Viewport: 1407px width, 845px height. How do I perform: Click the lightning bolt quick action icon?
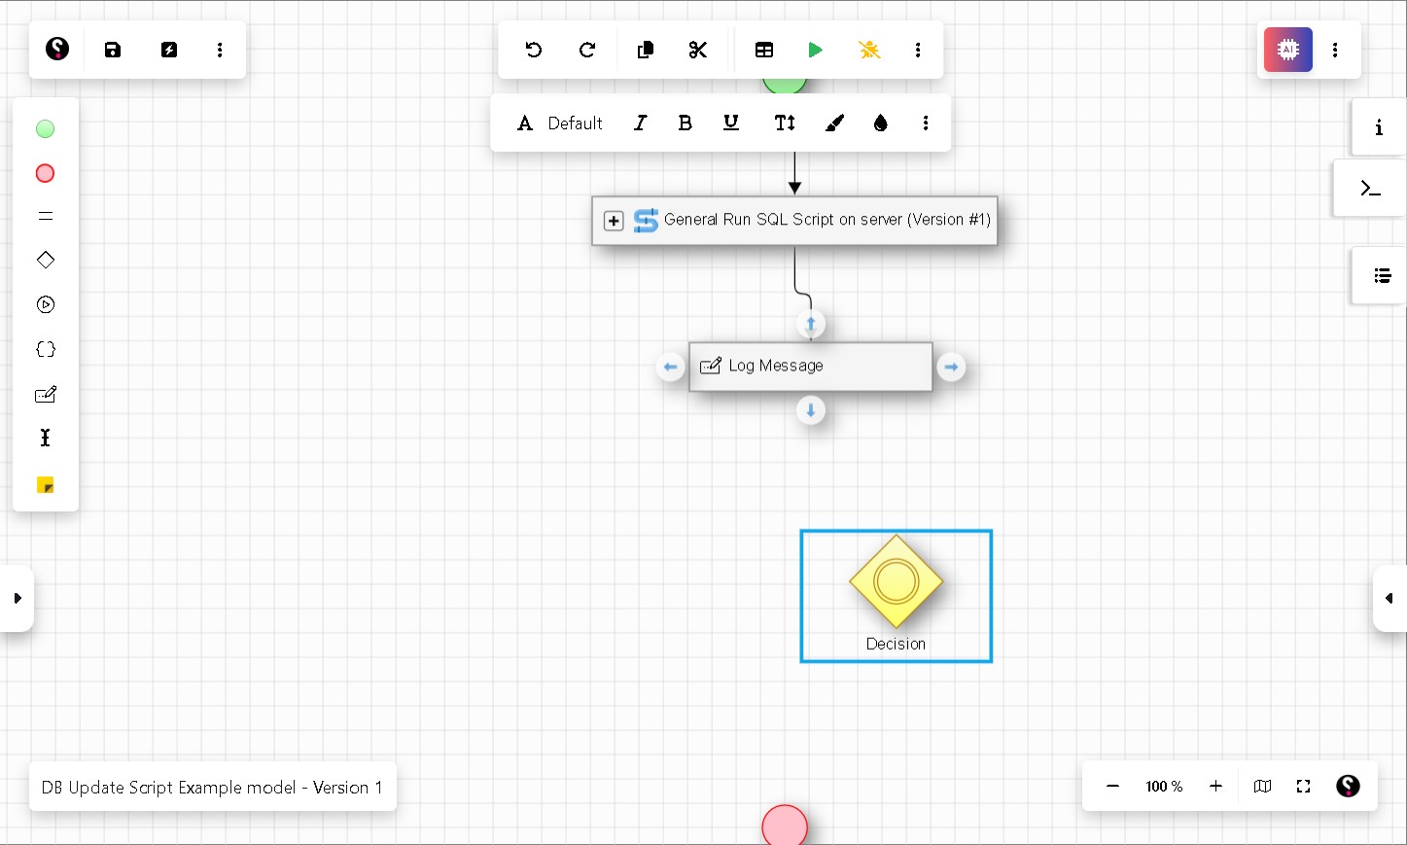tap(169, 50)
